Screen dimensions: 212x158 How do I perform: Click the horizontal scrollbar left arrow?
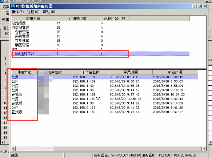[x=13, y=149]
